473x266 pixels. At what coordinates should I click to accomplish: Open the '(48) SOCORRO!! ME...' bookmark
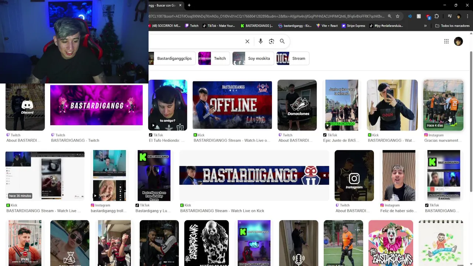(x=164, y=26)
